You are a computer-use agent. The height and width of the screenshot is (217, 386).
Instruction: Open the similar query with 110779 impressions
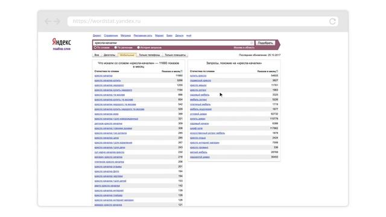click(x=198, y=119)
